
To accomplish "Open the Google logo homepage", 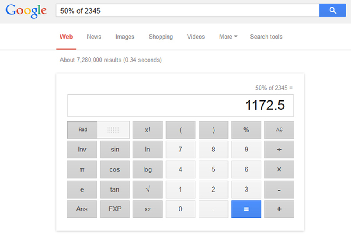I will pyautogui.click(x=26, y=11).
